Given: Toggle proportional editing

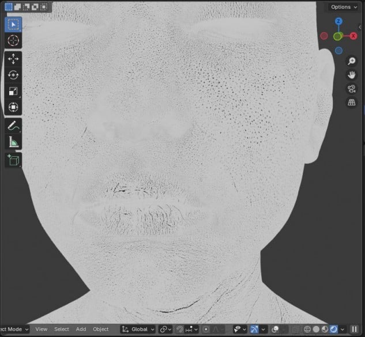Looking at the screenshot, I should [x=206, y=329].
